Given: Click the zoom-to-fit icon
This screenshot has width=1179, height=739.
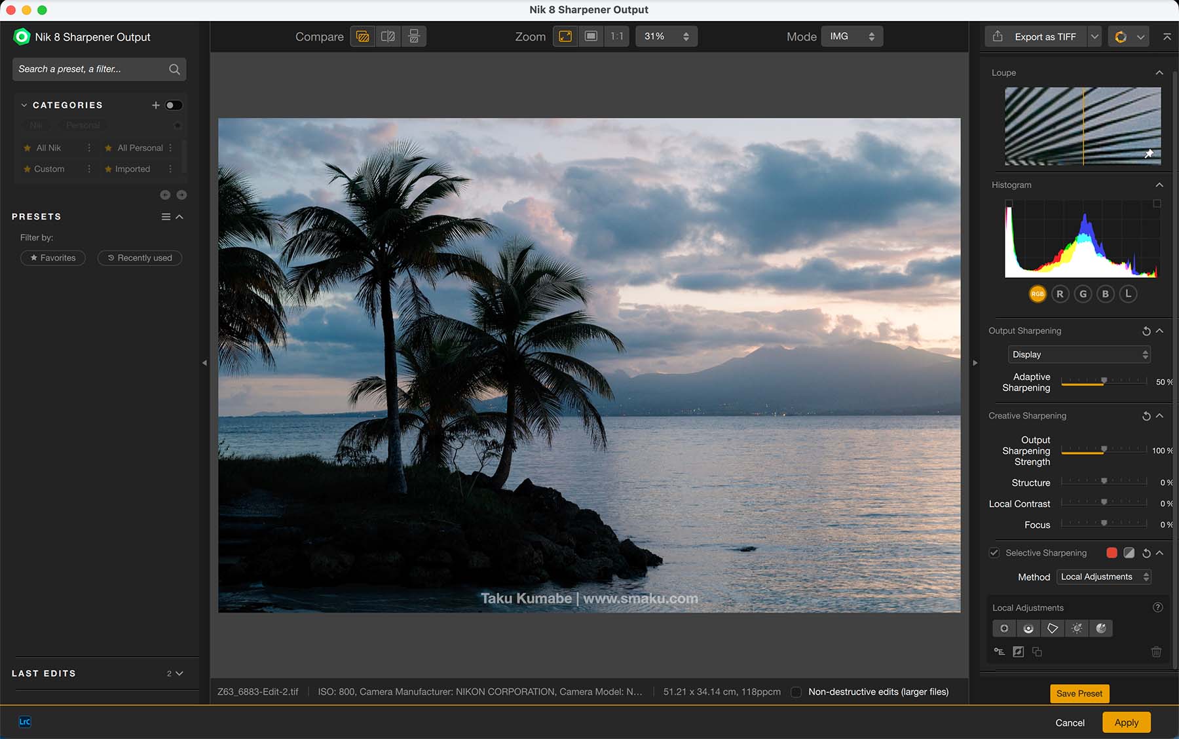Looking at the screenshot, I should (565, 37).
